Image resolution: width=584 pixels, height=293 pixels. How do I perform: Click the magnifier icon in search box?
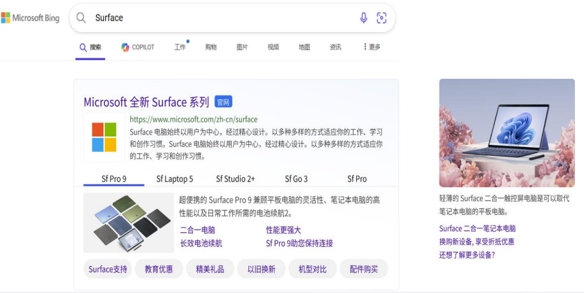81,17
